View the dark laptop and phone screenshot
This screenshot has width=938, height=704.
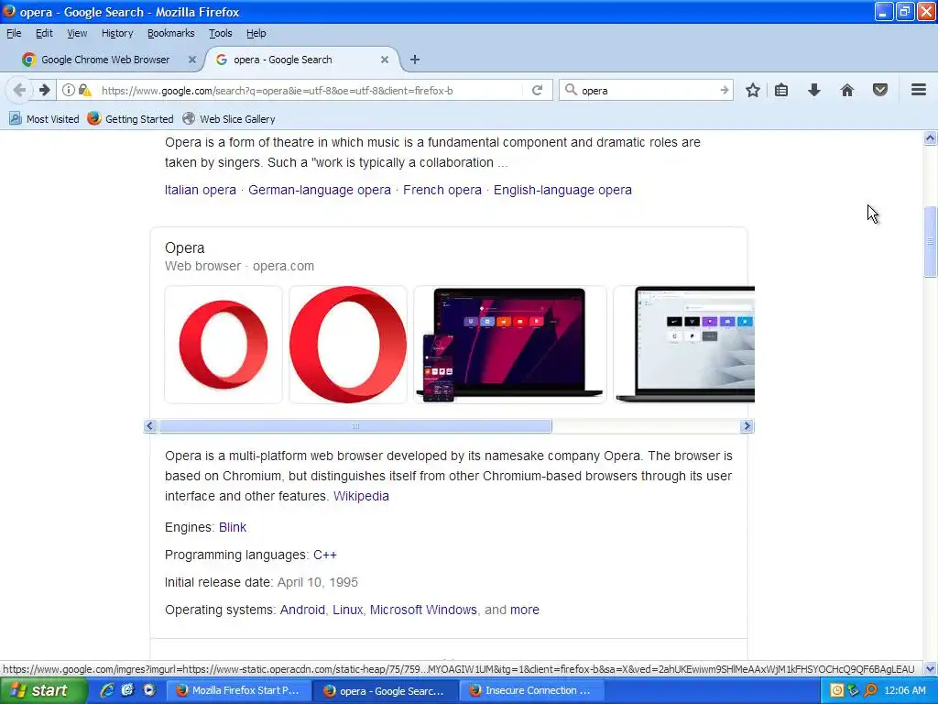pyautogui.click(x=509, y=345)
